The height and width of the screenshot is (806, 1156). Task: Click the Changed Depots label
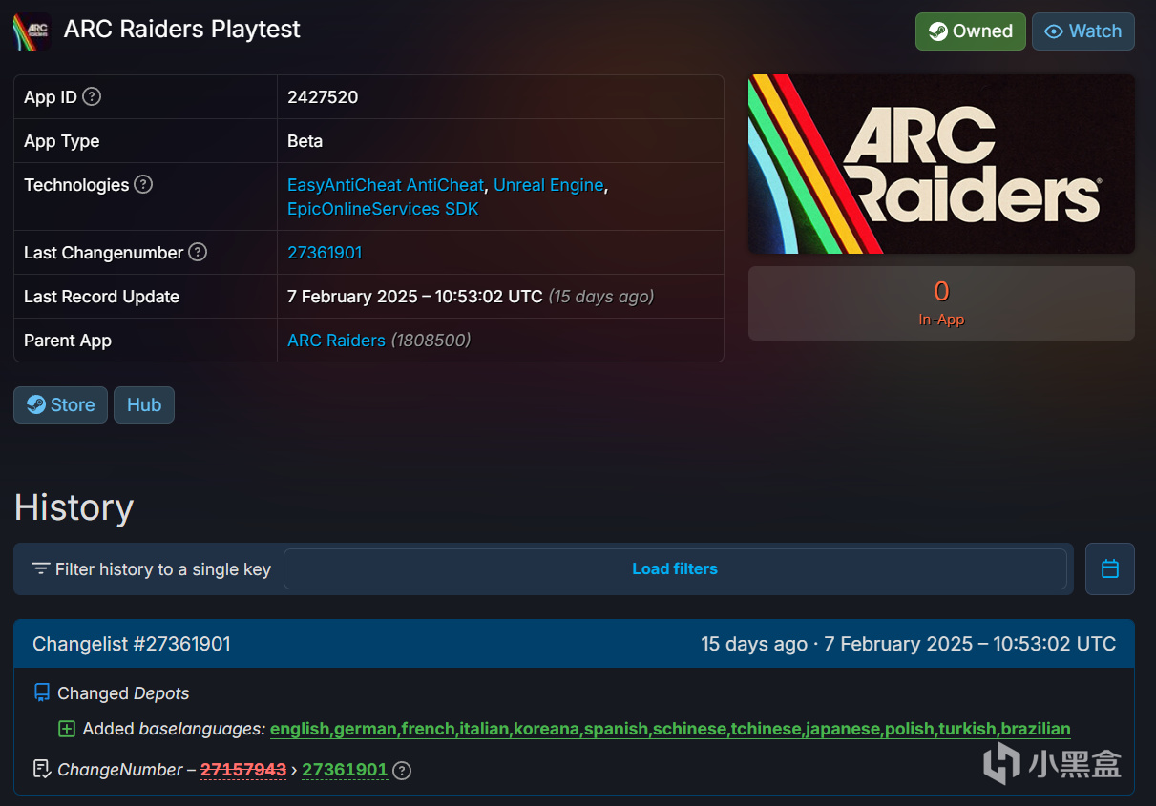pos(123,693)
